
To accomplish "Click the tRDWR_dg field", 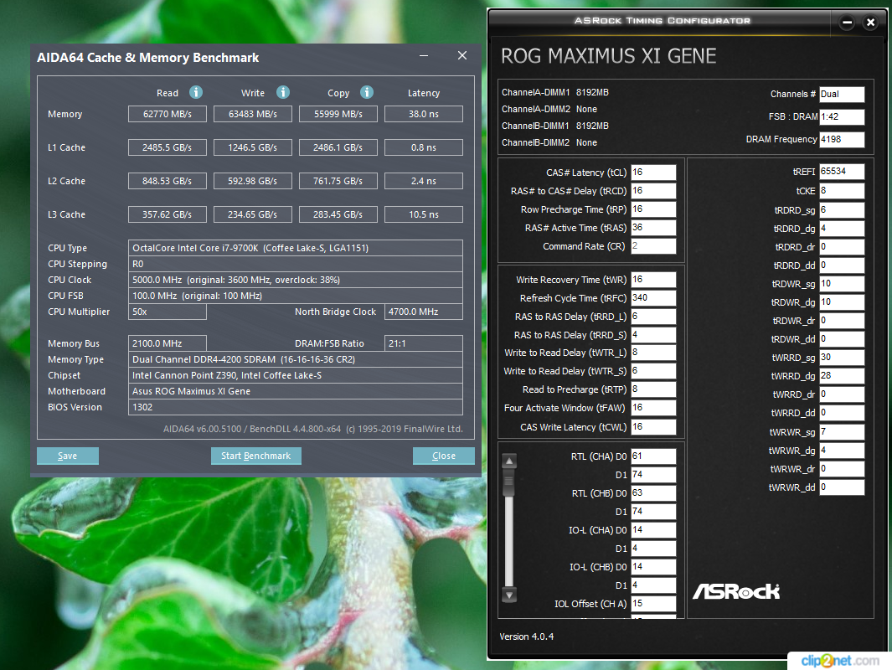I will (x=842, y=302).
